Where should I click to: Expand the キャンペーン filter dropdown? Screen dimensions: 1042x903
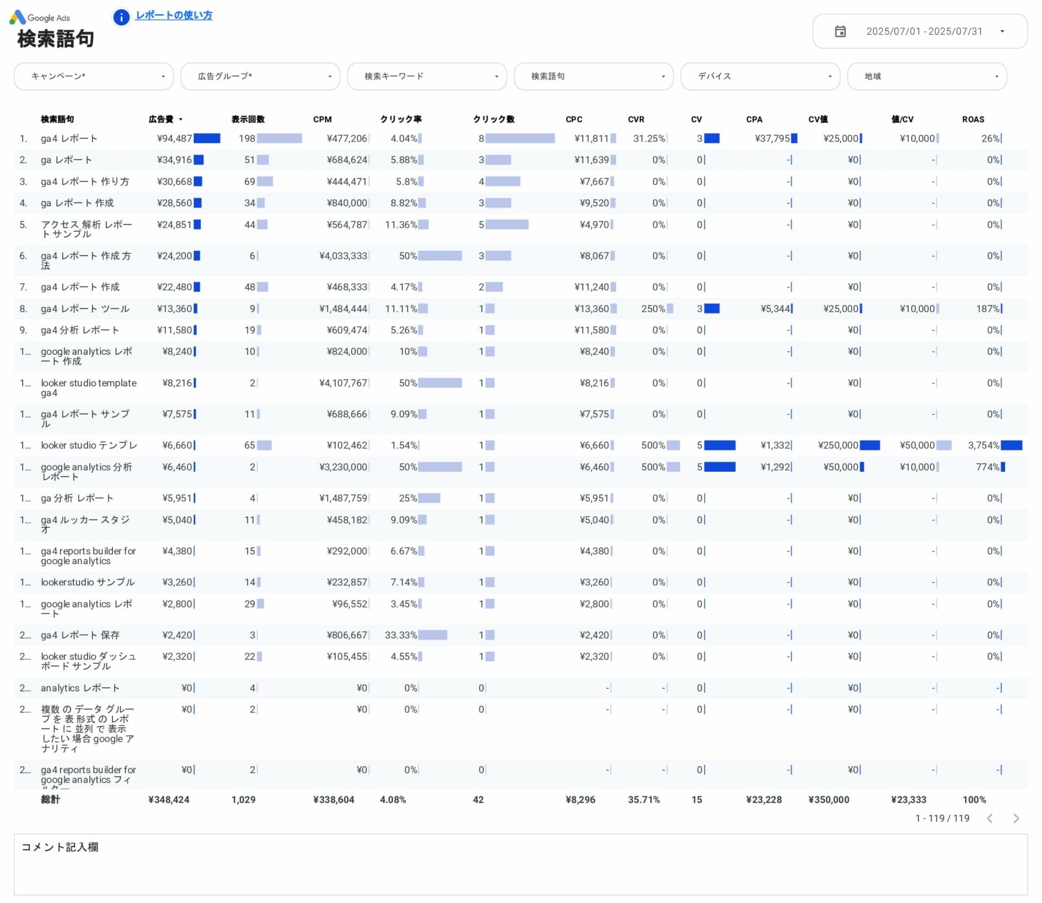pyautogui.click(x=94, y=76)
